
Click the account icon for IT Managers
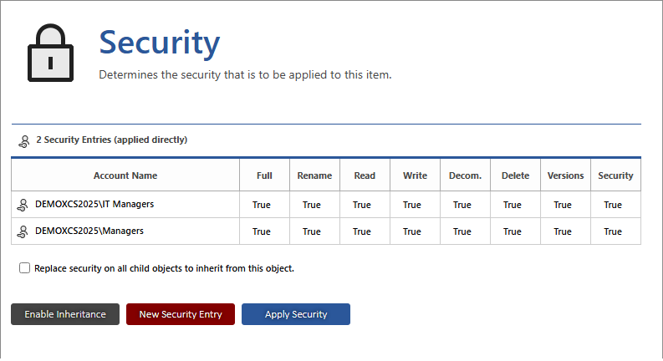23,204
